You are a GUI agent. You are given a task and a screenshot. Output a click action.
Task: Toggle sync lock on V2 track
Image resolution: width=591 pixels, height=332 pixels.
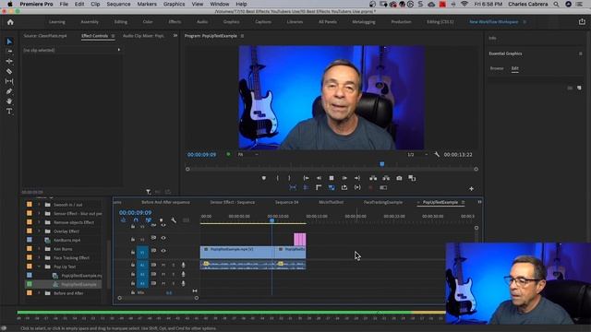point(153,238)
